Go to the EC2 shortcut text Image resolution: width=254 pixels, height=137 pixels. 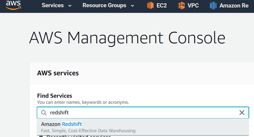[161, 5]
